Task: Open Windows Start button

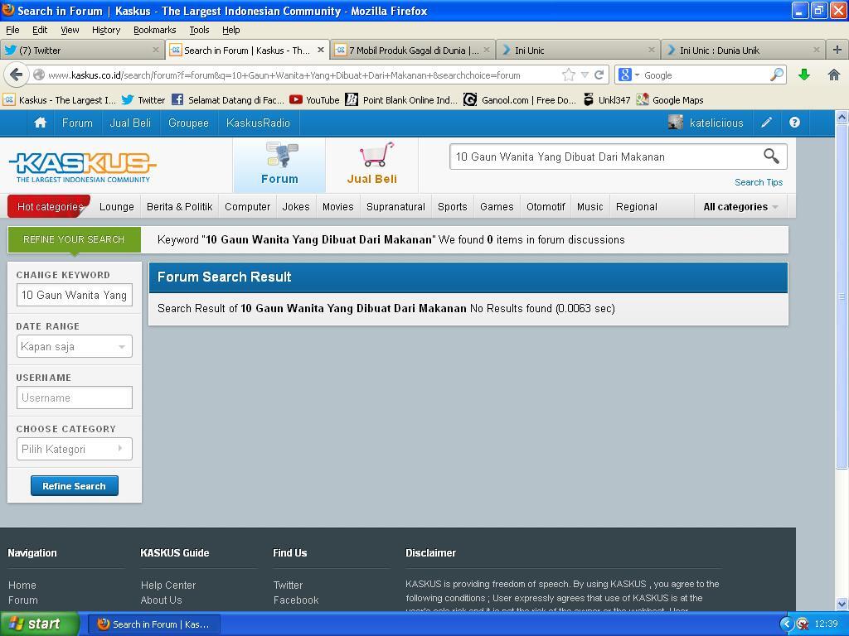Action: [x=38, y=624]
